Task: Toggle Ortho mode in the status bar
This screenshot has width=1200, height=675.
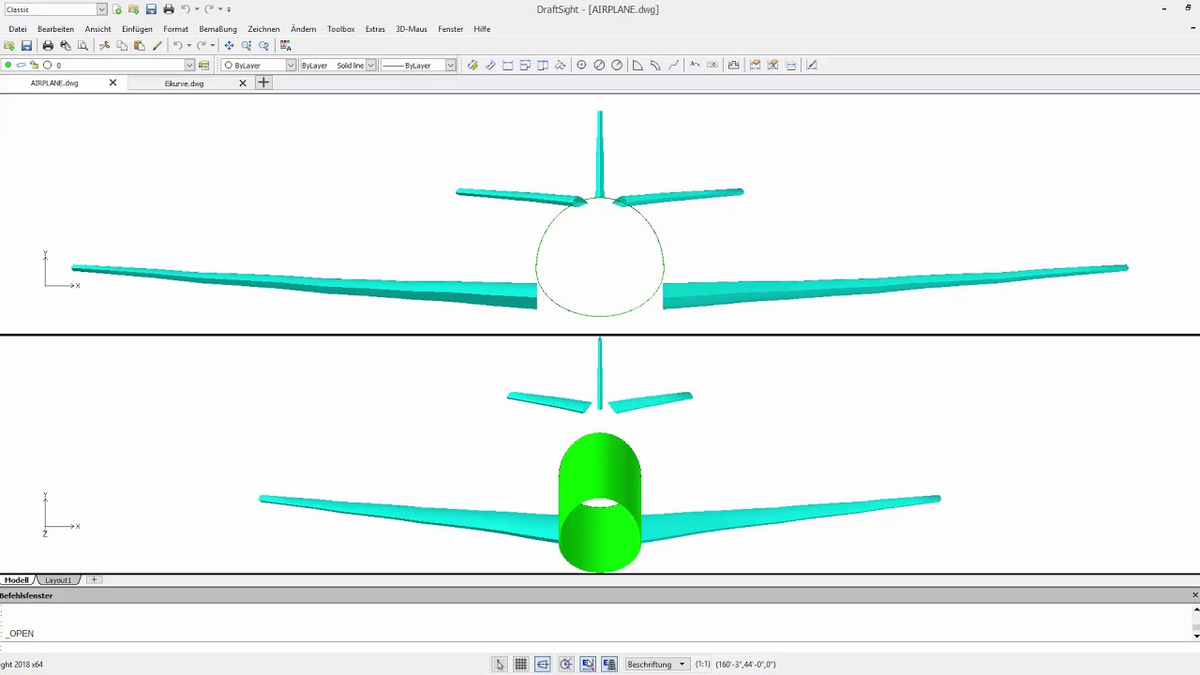Action: pos(543,664)
